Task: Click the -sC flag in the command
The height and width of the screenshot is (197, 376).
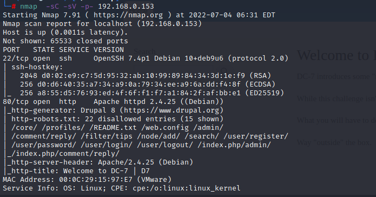Action: 52,6
